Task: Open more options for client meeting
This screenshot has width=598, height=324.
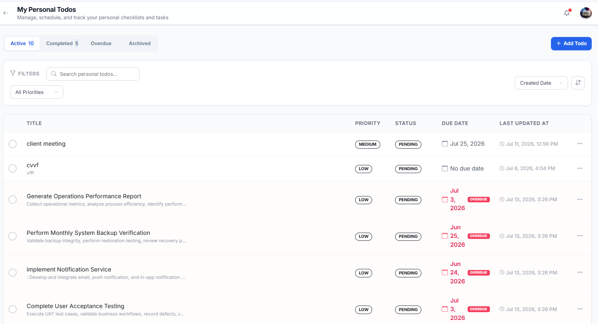Action: (580, 144)
